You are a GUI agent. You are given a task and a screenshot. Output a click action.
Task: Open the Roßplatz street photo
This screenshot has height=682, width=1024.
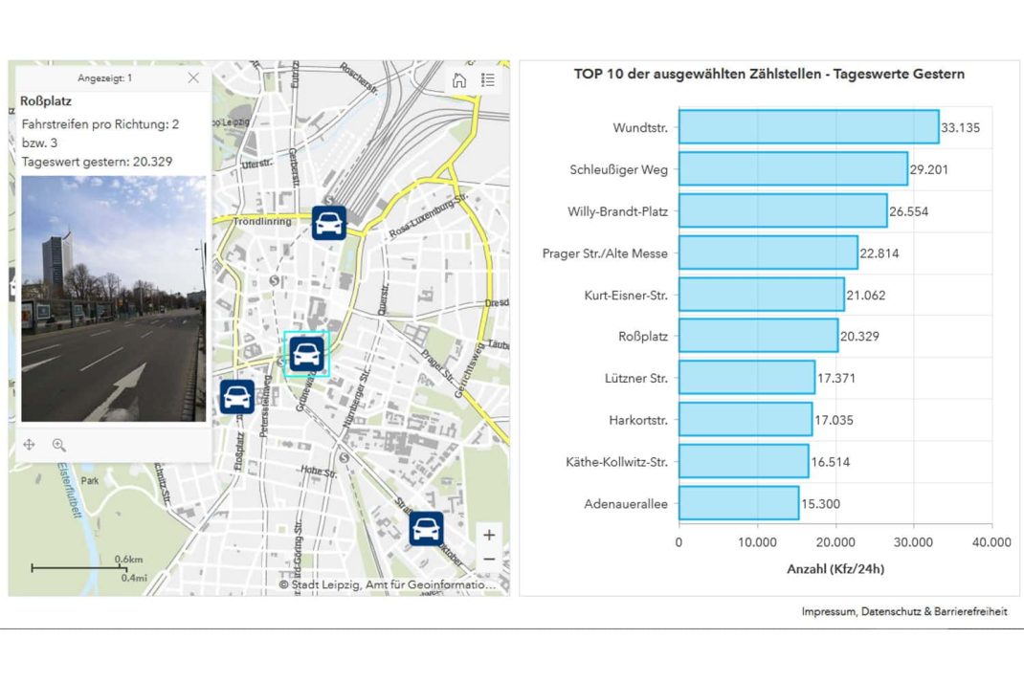click(x=113, y=298)
